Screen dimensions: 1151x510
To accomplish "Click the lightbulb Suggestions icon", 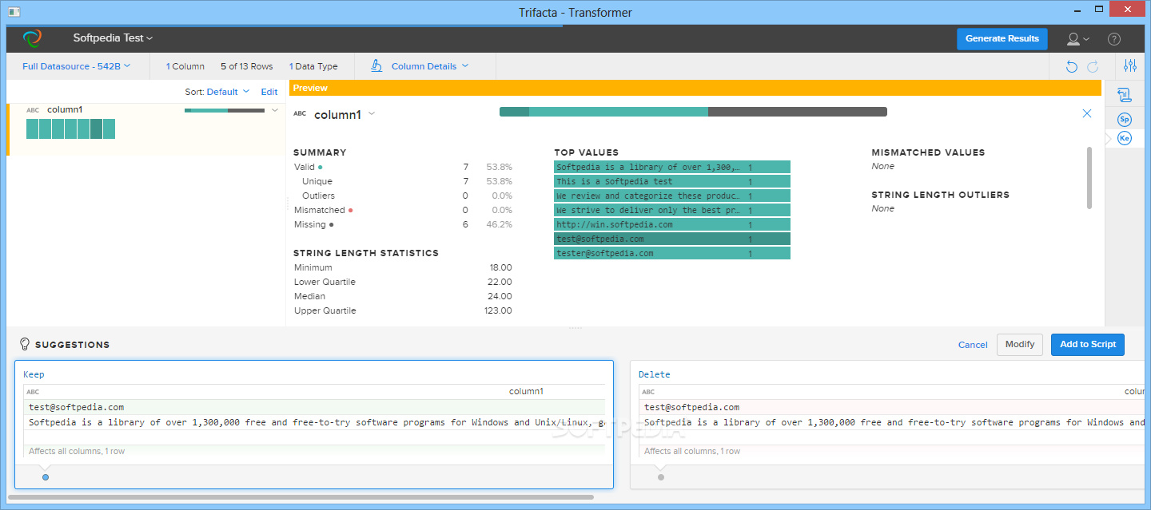I will pos(25,344).
